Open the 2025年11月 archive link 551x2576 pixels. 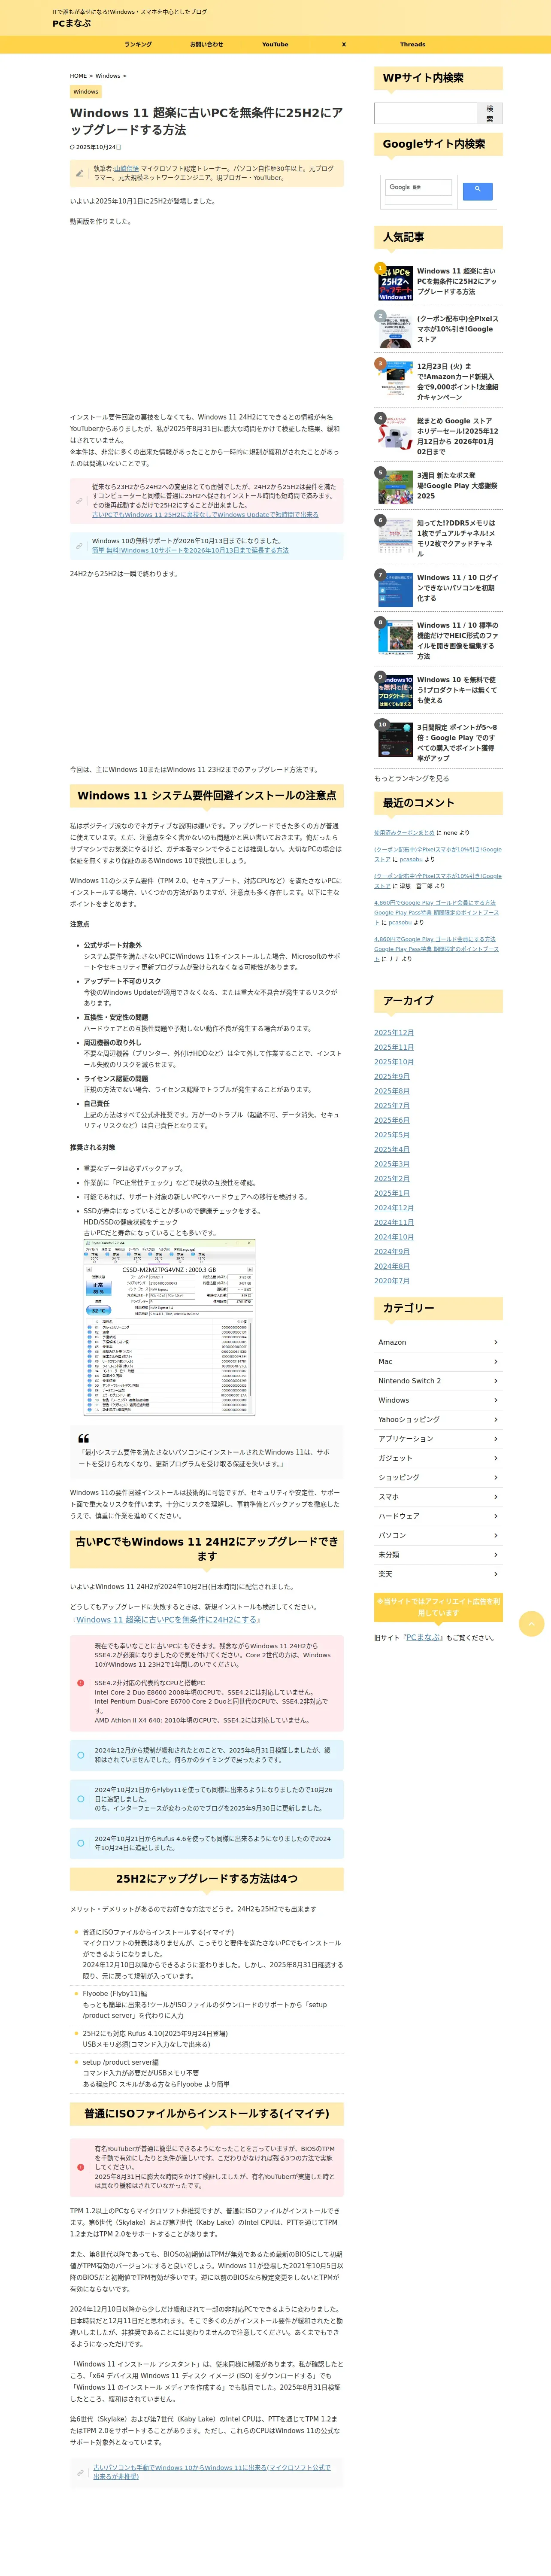tap(394, 1047)
